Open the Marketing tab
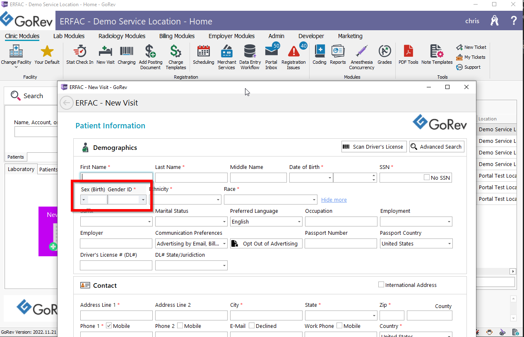 [x=350, y=36]
